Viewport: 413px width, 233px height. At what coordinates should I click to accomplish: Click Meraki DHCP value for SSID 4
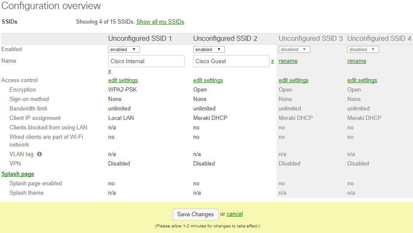point(364,118)
